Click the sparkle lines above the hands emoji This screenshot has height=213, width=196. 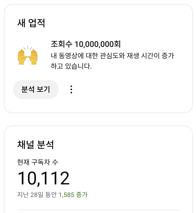pos(28,48)
